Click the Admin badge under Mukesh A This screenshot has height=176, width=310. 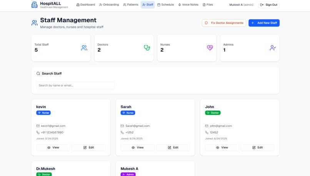(x=128, y=174)
